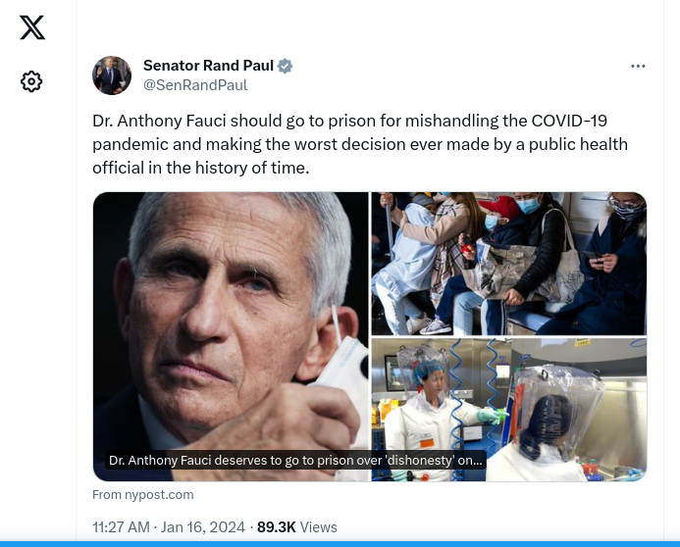
Task: Click the tweet text about Dr. Fauci
Action: tap(360, 144)
